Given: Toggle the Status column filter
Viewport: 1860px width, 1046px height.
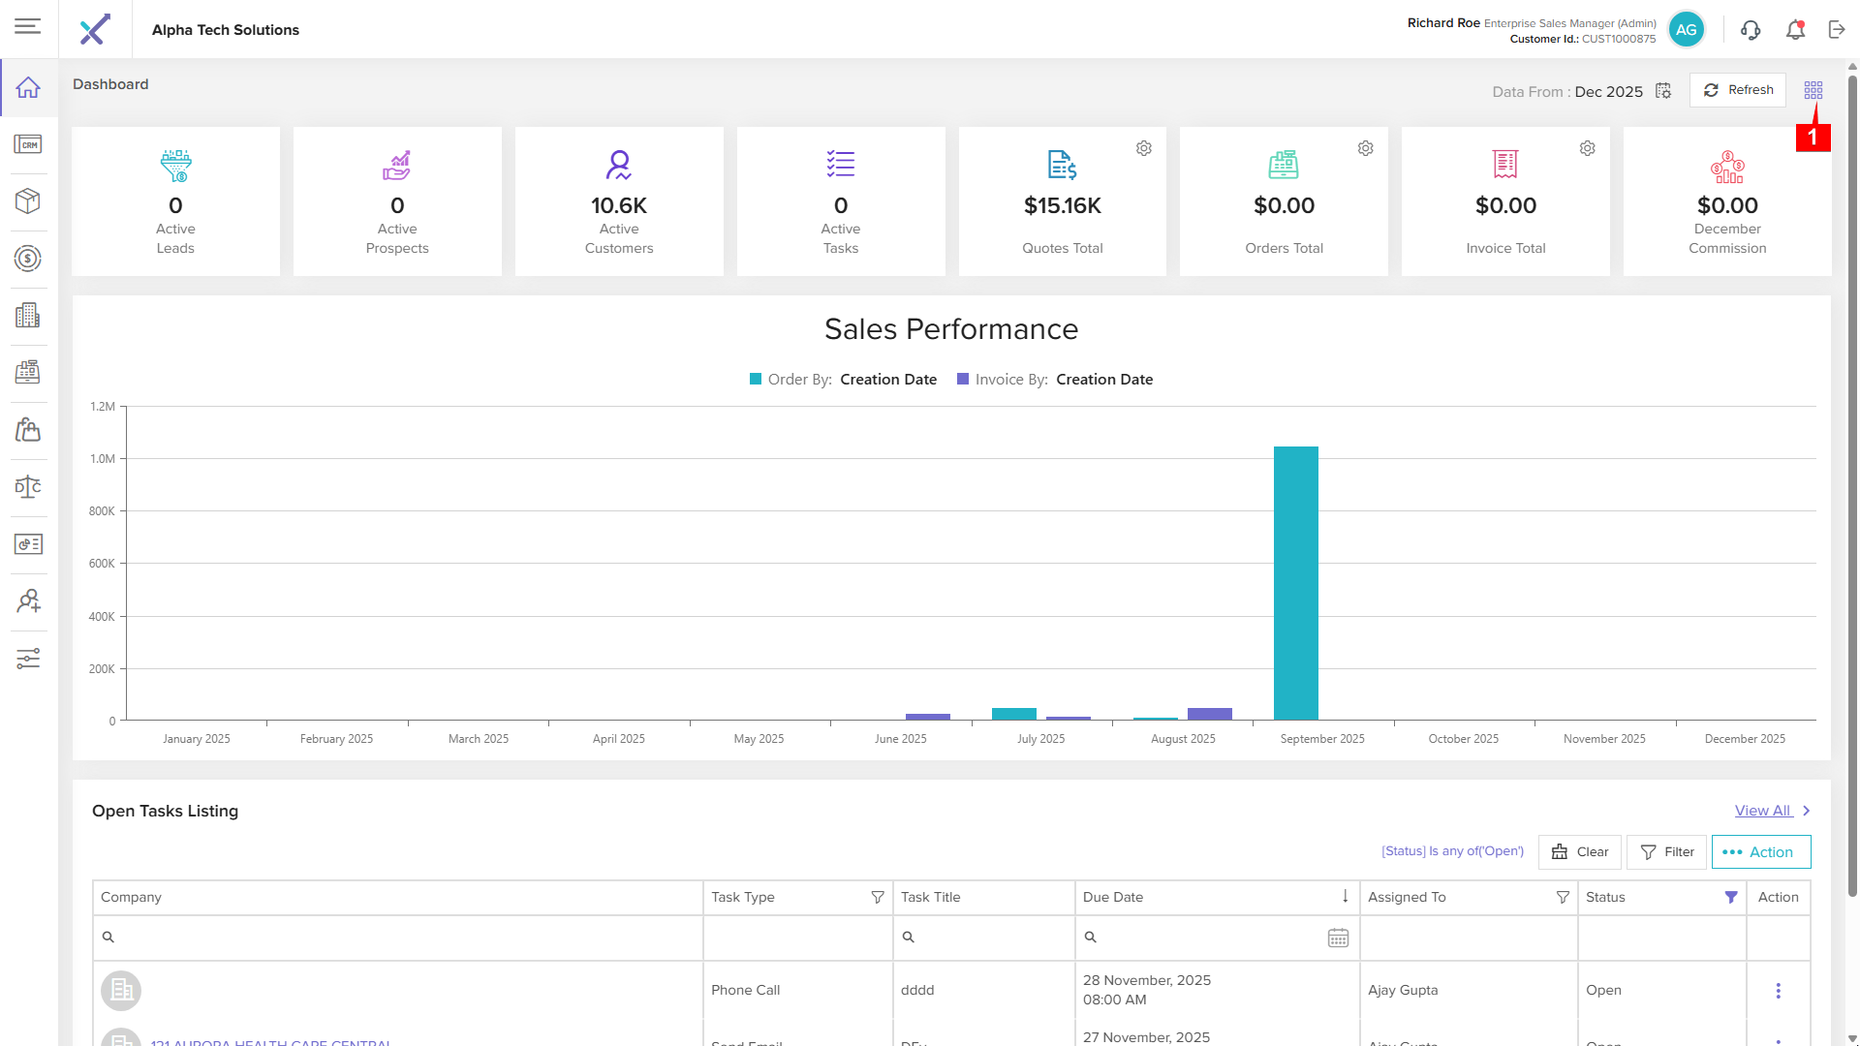Looking at the screenshot, I should pyautogui.click(x=1731, y=898).
